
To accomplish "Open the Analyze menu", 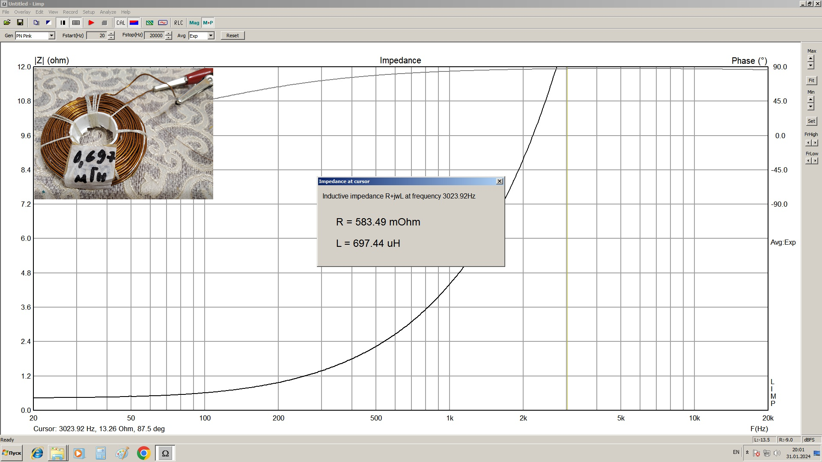I will pyautogui.click(x=108, y=12).
